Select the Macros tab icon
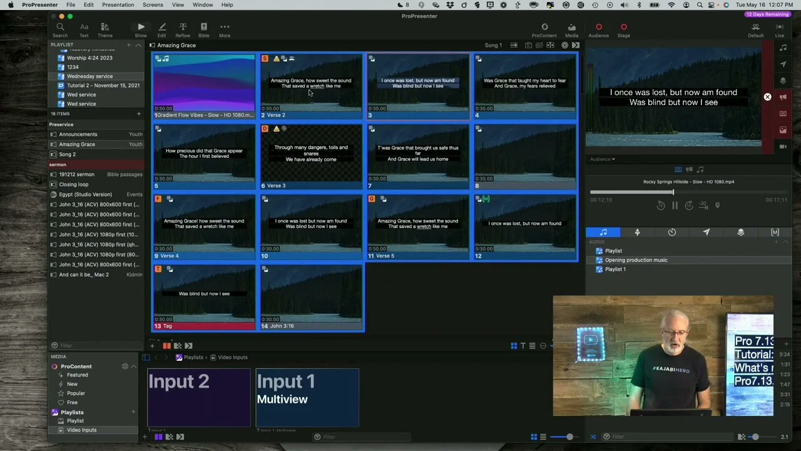801x451 pixels. [775, 232]
